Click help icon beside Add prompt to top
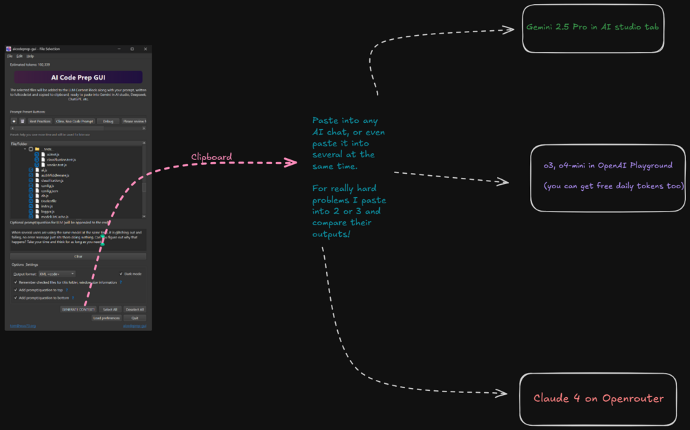 (67, 290)
